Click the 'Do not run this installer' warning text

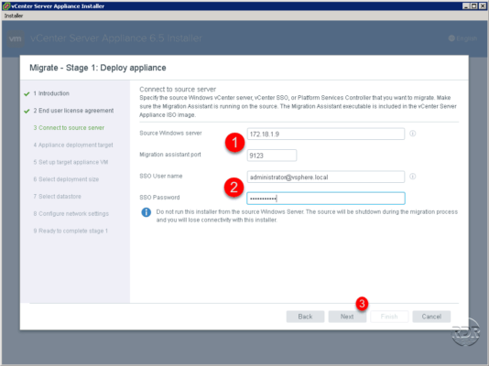(x=307, y=216)
